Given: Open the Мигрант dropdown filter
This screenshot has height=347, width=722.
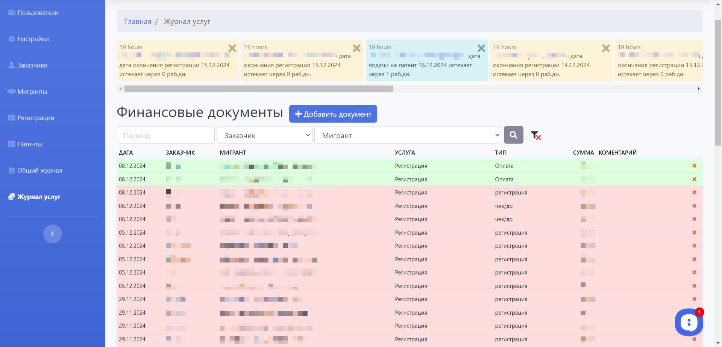Looking at the screenshot, I should click(x=408, y=135).
